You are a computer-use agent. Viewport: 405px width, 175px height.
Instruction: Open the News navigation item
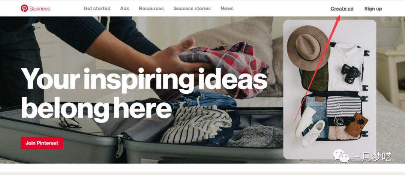click(227, 9)
